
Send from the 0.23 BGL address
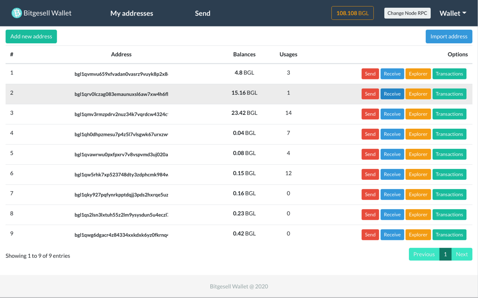pyautogui.click(x=370, y=215)
